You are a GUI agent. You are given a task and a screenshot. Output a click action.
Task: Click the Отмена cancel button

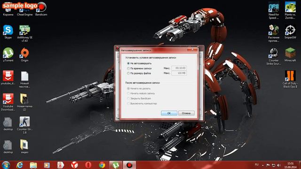tap(186, 113)
